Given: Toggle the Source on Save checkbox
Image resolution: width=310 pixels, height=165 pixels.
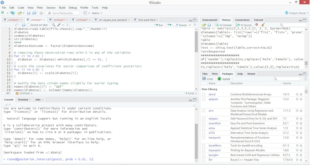Looking at the screenshot, I should tap(28, 25).
